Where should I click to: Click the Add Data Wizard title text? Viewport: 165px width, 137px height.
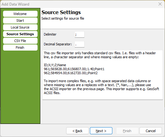point(15,4)
